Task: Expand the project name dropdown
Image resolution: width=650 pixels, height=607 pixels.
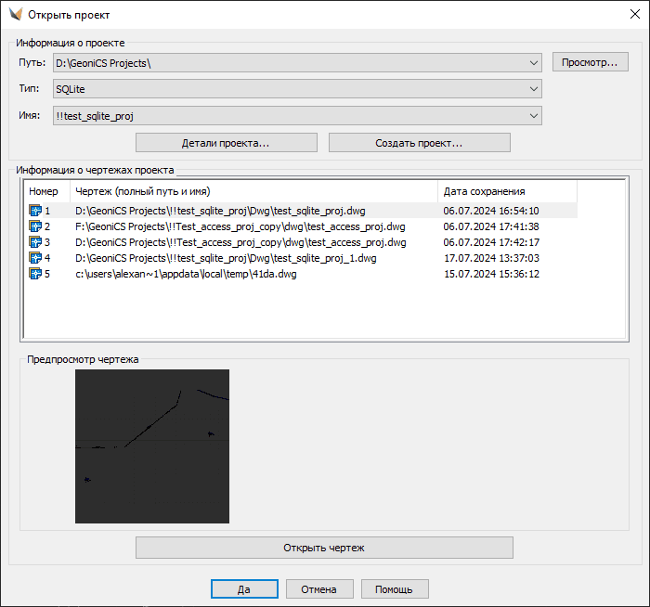Action: [x=534, y=116]
